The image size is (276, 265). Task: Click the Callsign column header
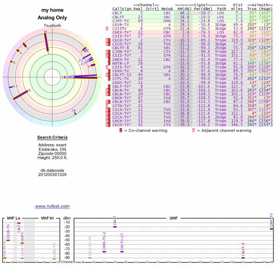click(x=122, y=9)
